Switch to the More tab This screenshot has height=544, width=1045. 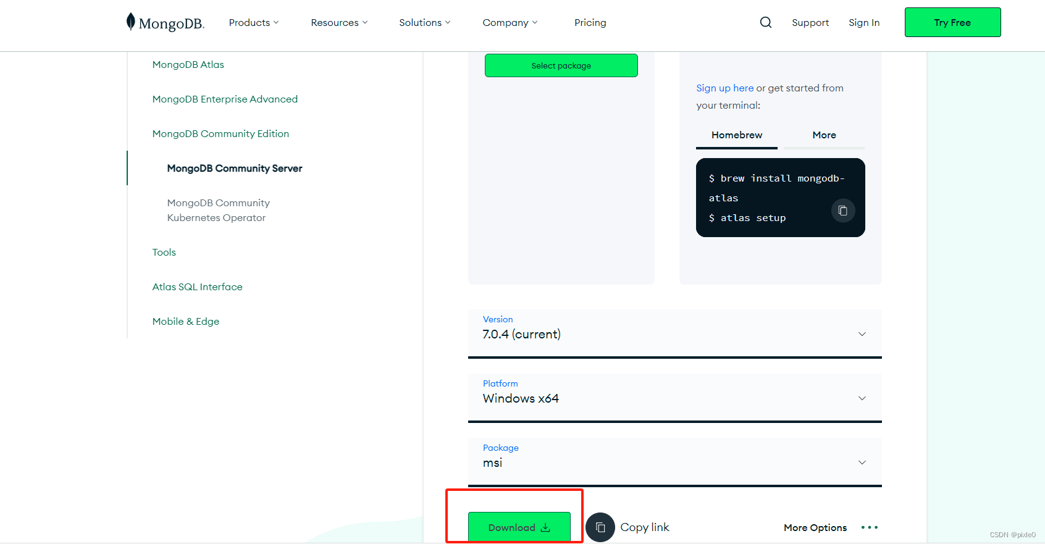[x=825, y=135]
